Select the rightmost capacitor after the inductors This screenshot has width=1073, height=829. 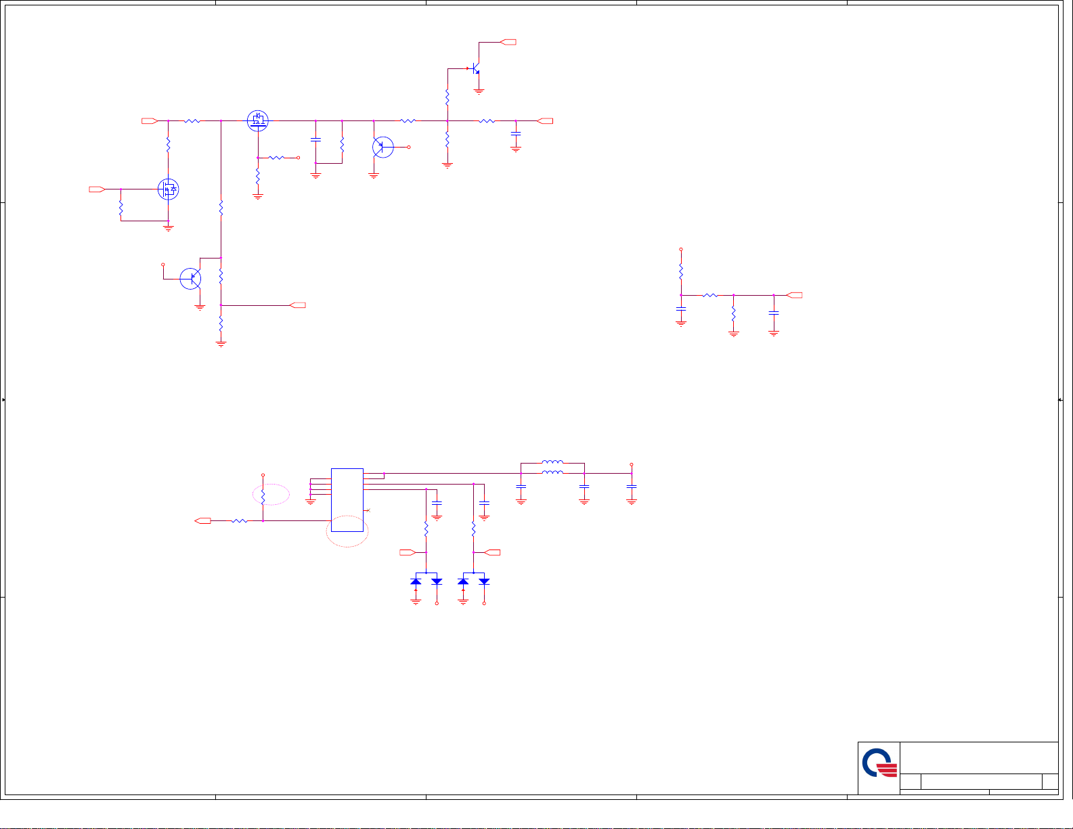(x=632, y=487)
